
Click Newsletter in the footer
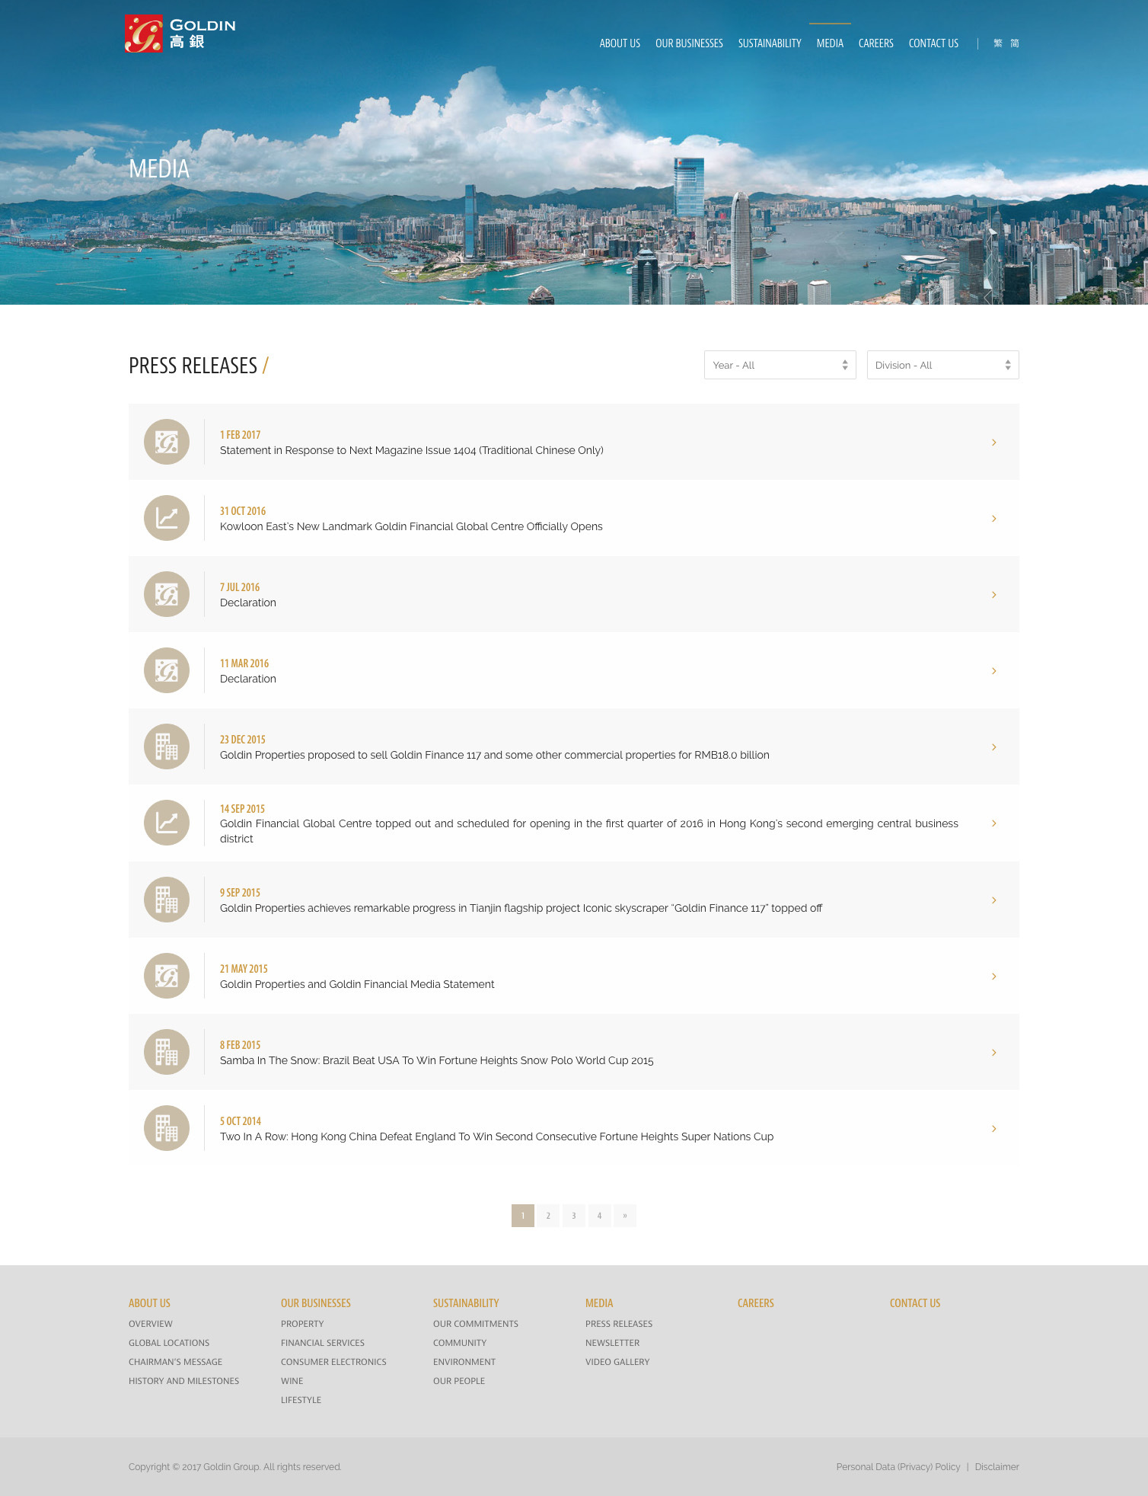(x=613, y=1343)
